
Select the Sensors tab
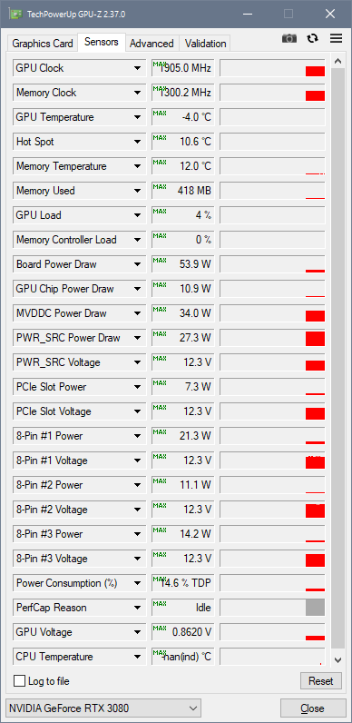(102, 42)
